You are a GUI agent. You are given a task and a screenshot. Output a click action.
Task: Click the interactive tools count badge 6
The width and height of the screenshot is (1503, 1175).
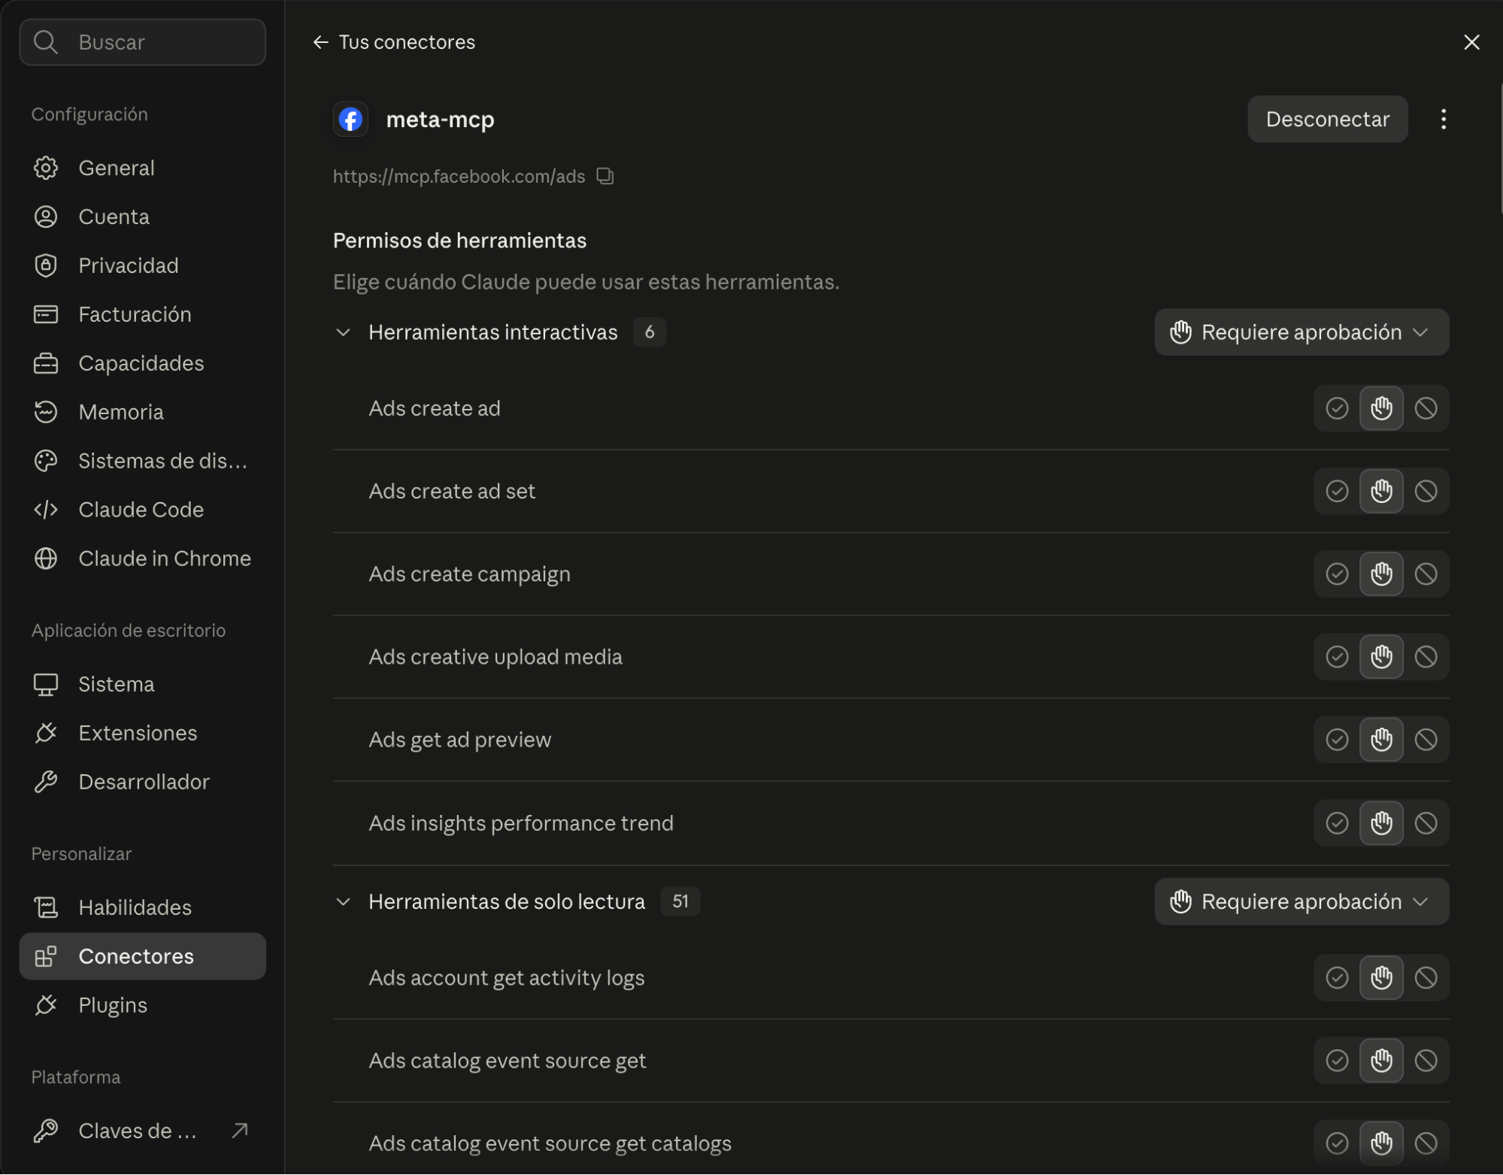click(x=649, y=332)
